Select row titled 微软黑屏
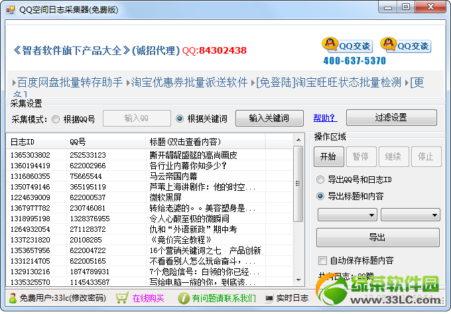Image resolution: width=451 pixels, height=314 pixels. pos(150,197)
